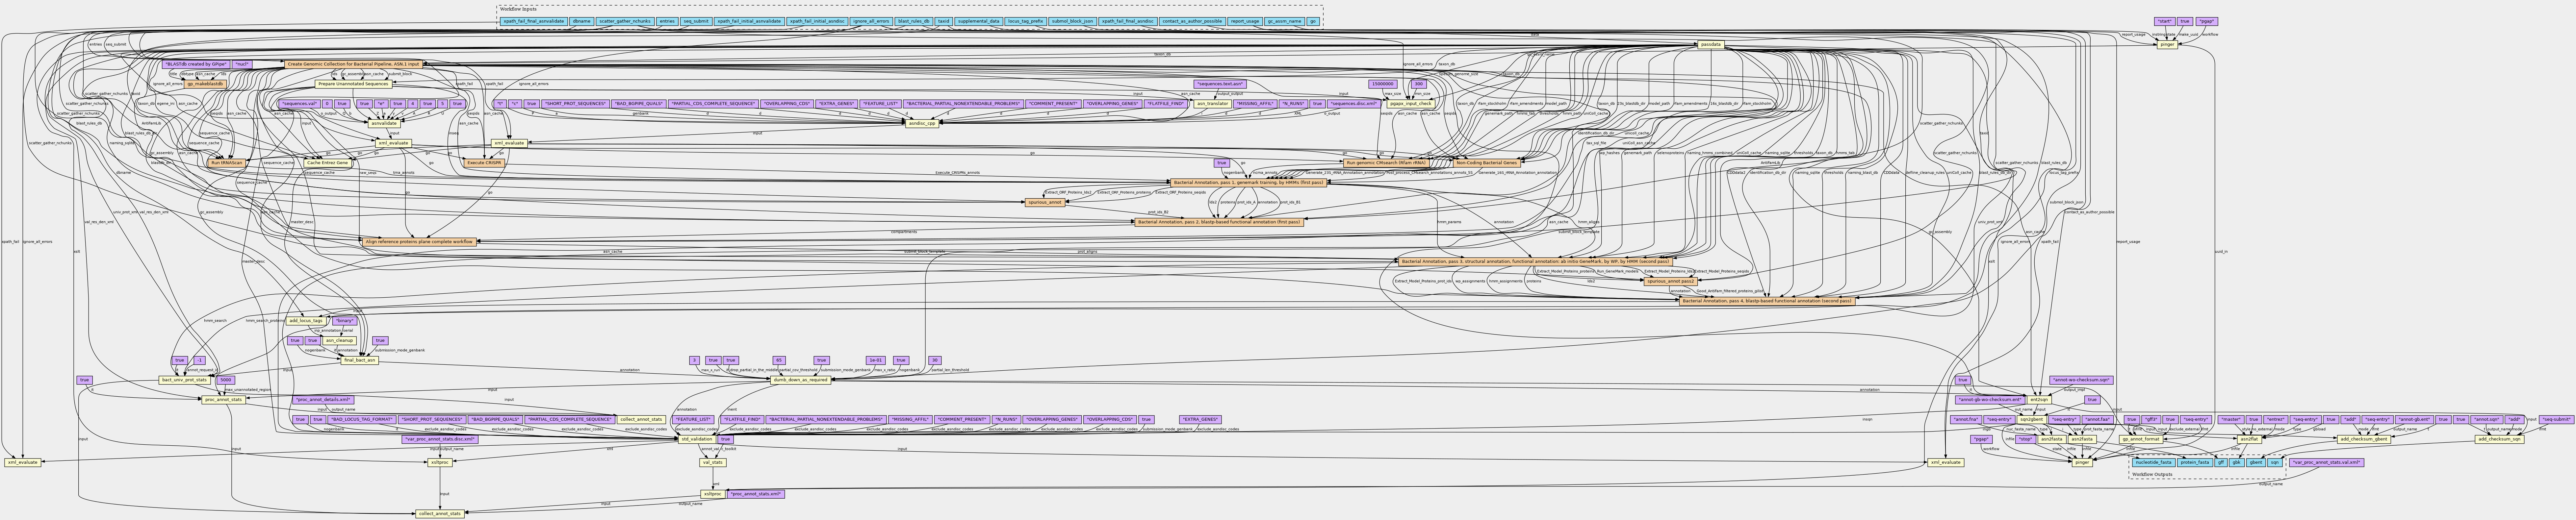Click the "binary" value node
This screenshot has height=520, width=2576.
click(x=345, y=321)
